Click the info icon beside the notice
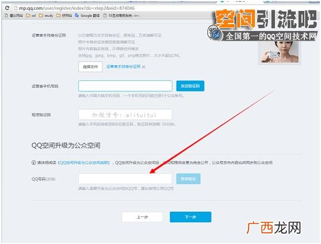This screenshot has height=244, width=321. [34, 162]
